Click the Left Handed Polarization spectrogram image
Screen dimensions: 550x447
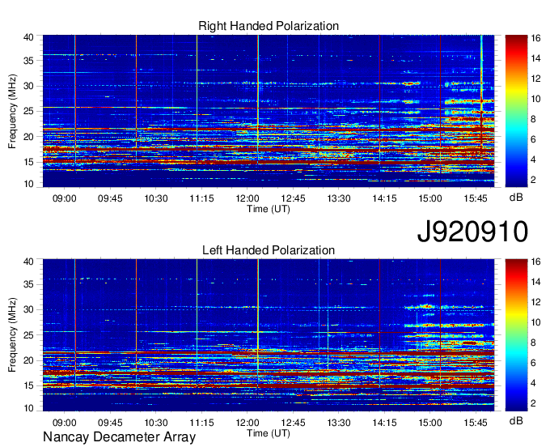point(269,335)
